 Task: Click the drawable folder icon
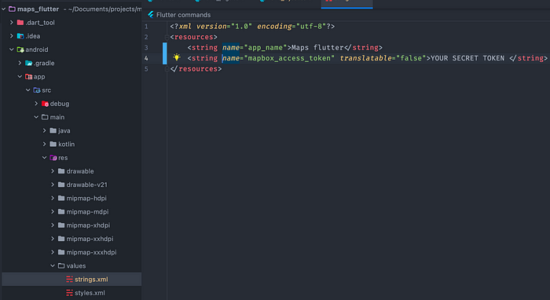click(61, 171)
